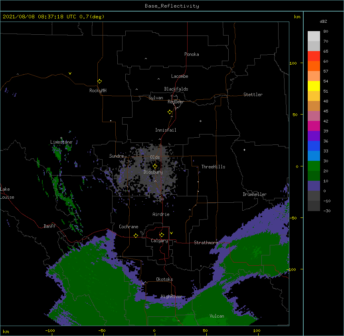Select the Limestone label

pyautogui.click(x=61, y=142)
